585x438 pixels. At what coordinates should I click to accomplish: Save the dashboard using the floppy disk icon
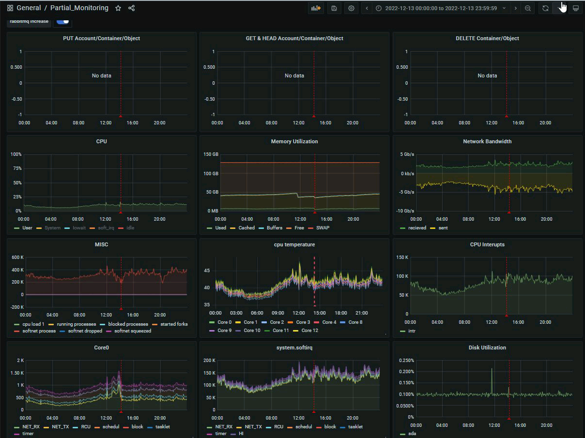[x=334, y=8]
